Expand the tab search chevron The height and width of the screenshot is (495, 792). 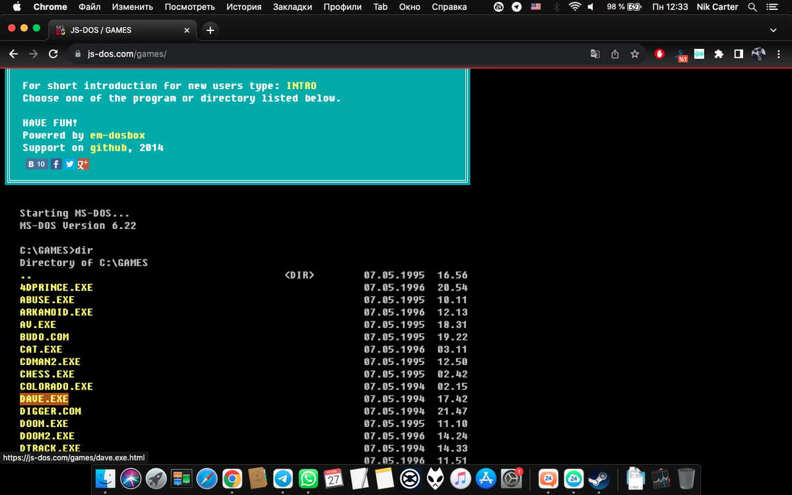[x=774, y=30]
